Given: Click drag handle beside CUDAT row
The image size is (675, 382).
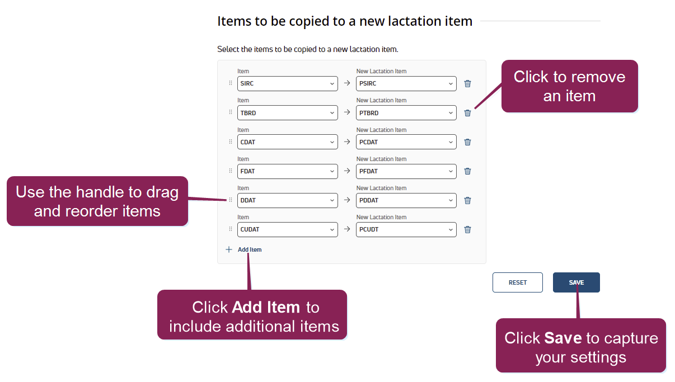Looking at the screenshot, I should 230,229.
